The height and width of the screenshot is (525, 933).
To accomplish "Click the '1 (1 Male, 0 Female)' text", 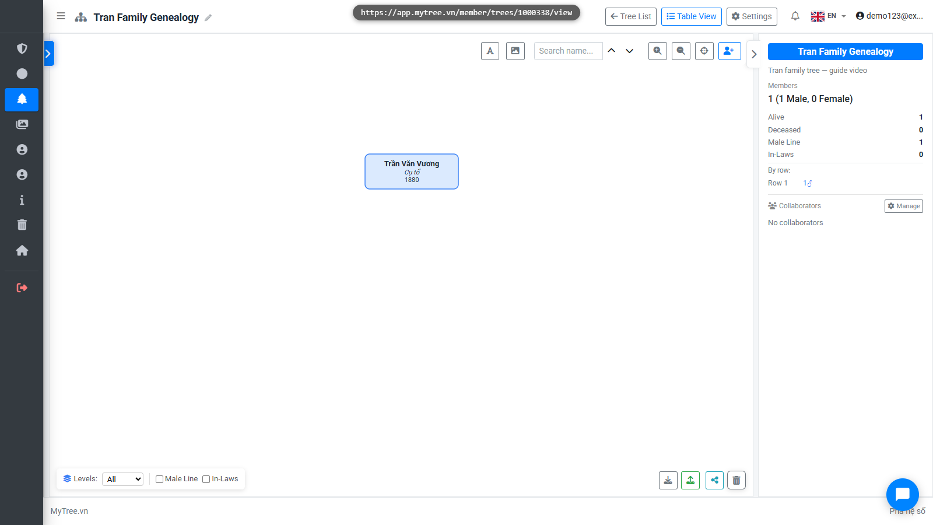I will [x=811, y=99].
